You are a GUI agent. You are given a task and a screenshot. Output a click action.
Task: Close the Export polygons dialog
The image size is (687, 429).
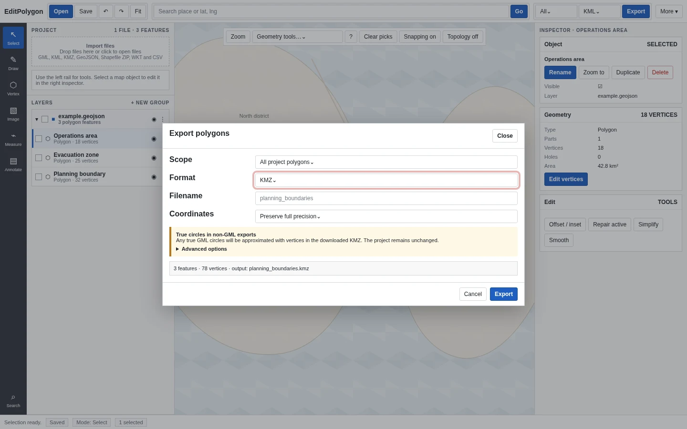pos(505,136)
